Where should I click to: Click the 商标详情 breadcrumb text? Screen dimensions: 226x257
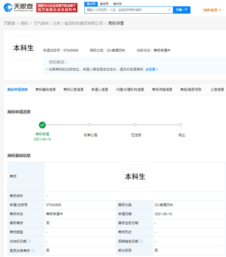click(116, 23)
